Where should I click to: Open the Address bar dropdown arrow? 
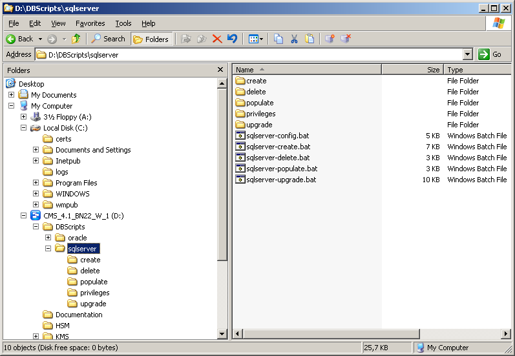(467, 55)
